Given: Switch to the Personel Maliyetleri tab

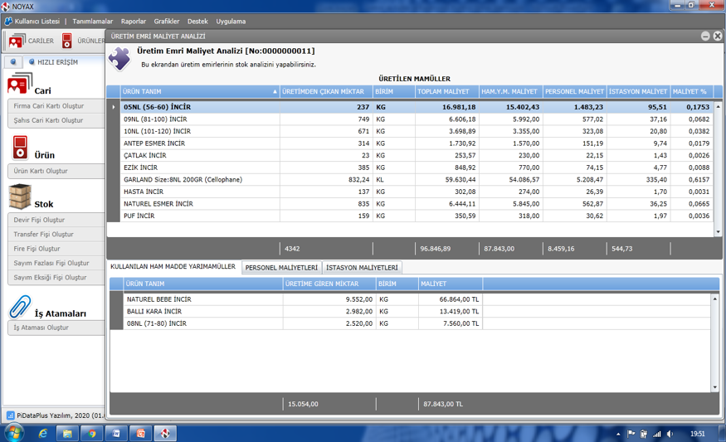Looking at the screenshot, I should coord(281,268).
